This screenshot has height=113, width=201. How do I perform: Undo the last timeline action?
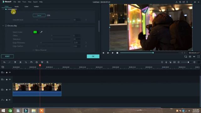[4, 62]
